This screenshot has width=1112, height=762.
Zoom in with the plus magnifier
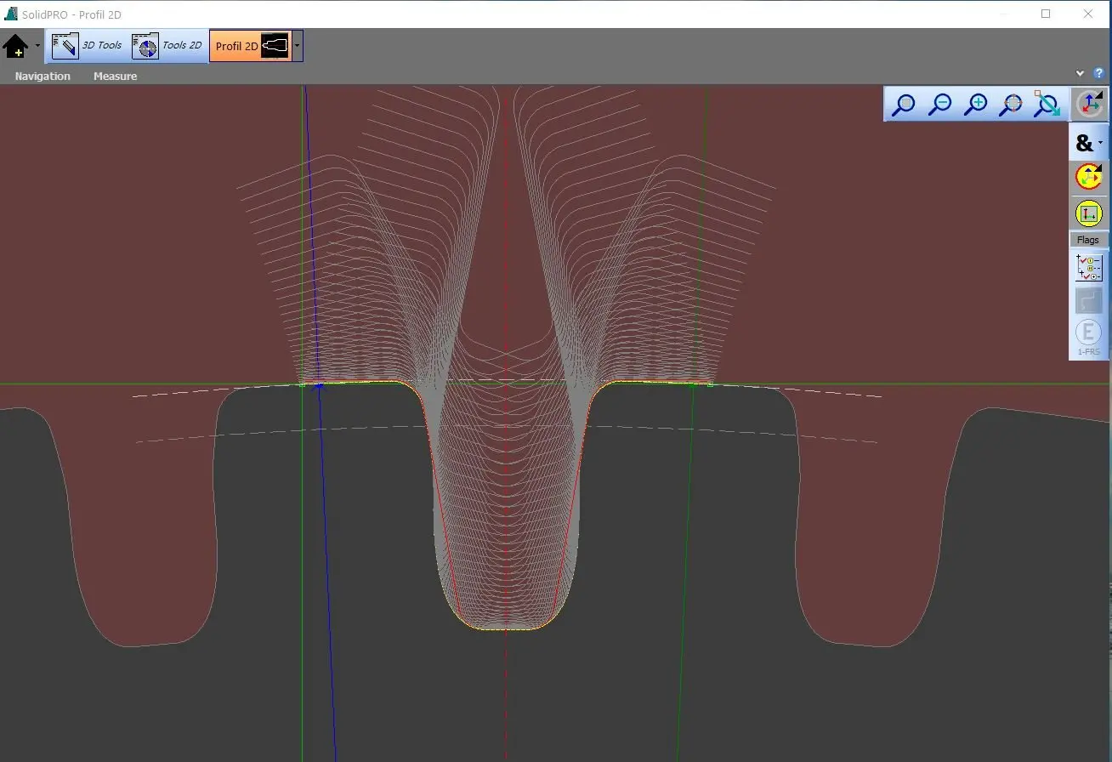coord(977,105)
